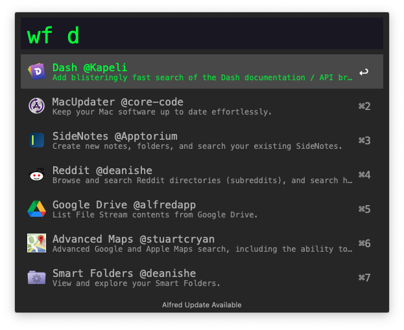Screen dimensions: 404x330
Task: Click into the search field containing 'wf d'
Action: 202,35
